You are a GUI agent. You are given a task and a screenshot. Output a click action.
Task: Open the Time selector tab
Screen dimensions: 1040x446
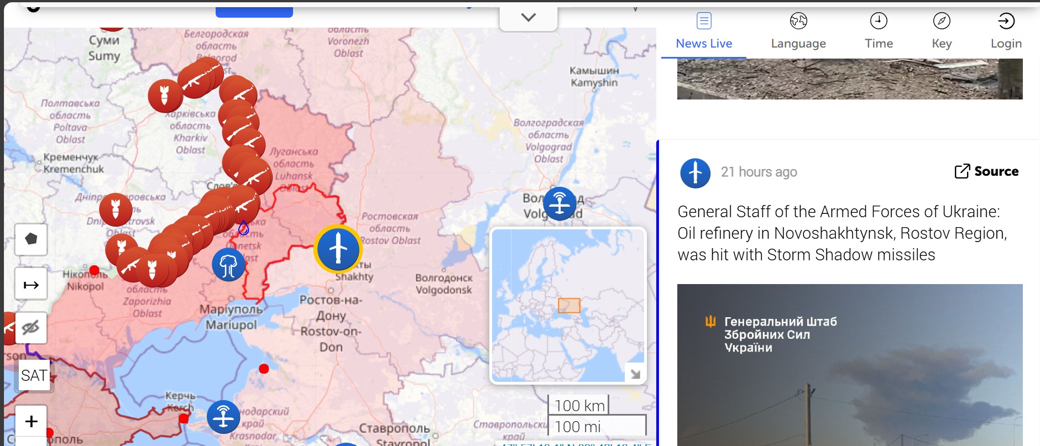(x=879, y=32)
